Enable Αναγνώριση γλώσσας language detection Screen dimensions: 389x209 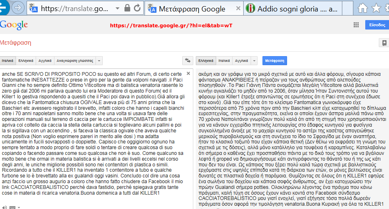(75, 61)
